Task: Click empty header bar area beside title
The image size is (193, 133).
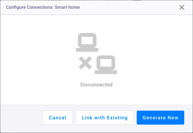Action: click(129, 7)
